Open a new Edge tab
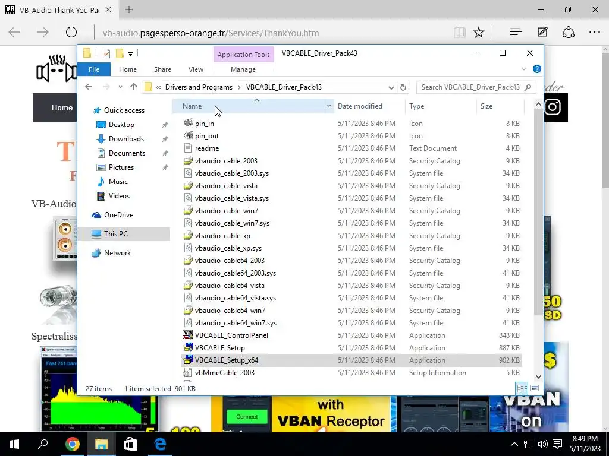The height and width of the screenshot is (456, 609). tap(129, 9)
